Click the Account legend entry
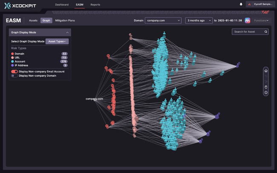This screenshot has height=173, width=277. (20, 61)
